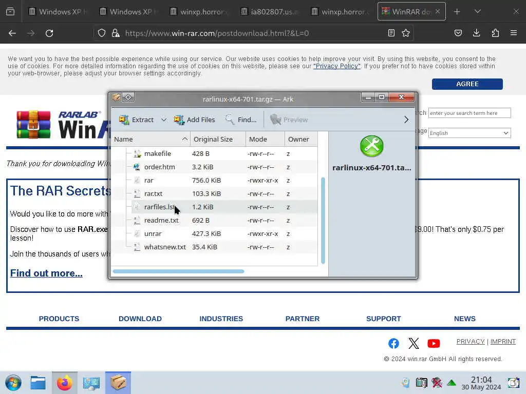
Task: Click the website search input field
Action: coord(469,113)
